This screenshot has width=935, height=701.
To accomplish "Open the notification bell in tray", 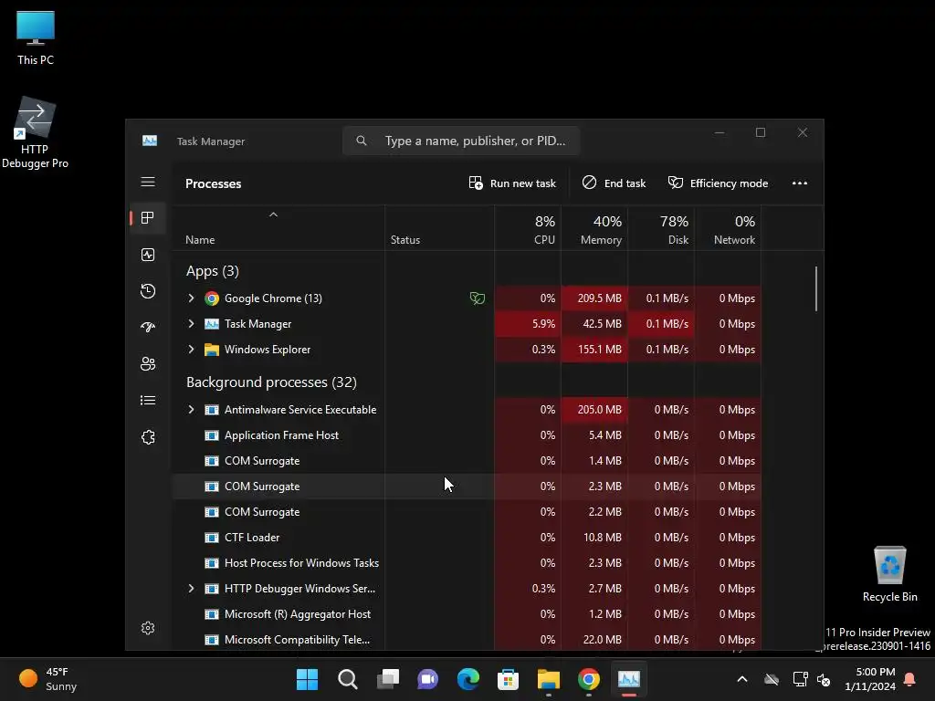I will click(x=909, y=679).
